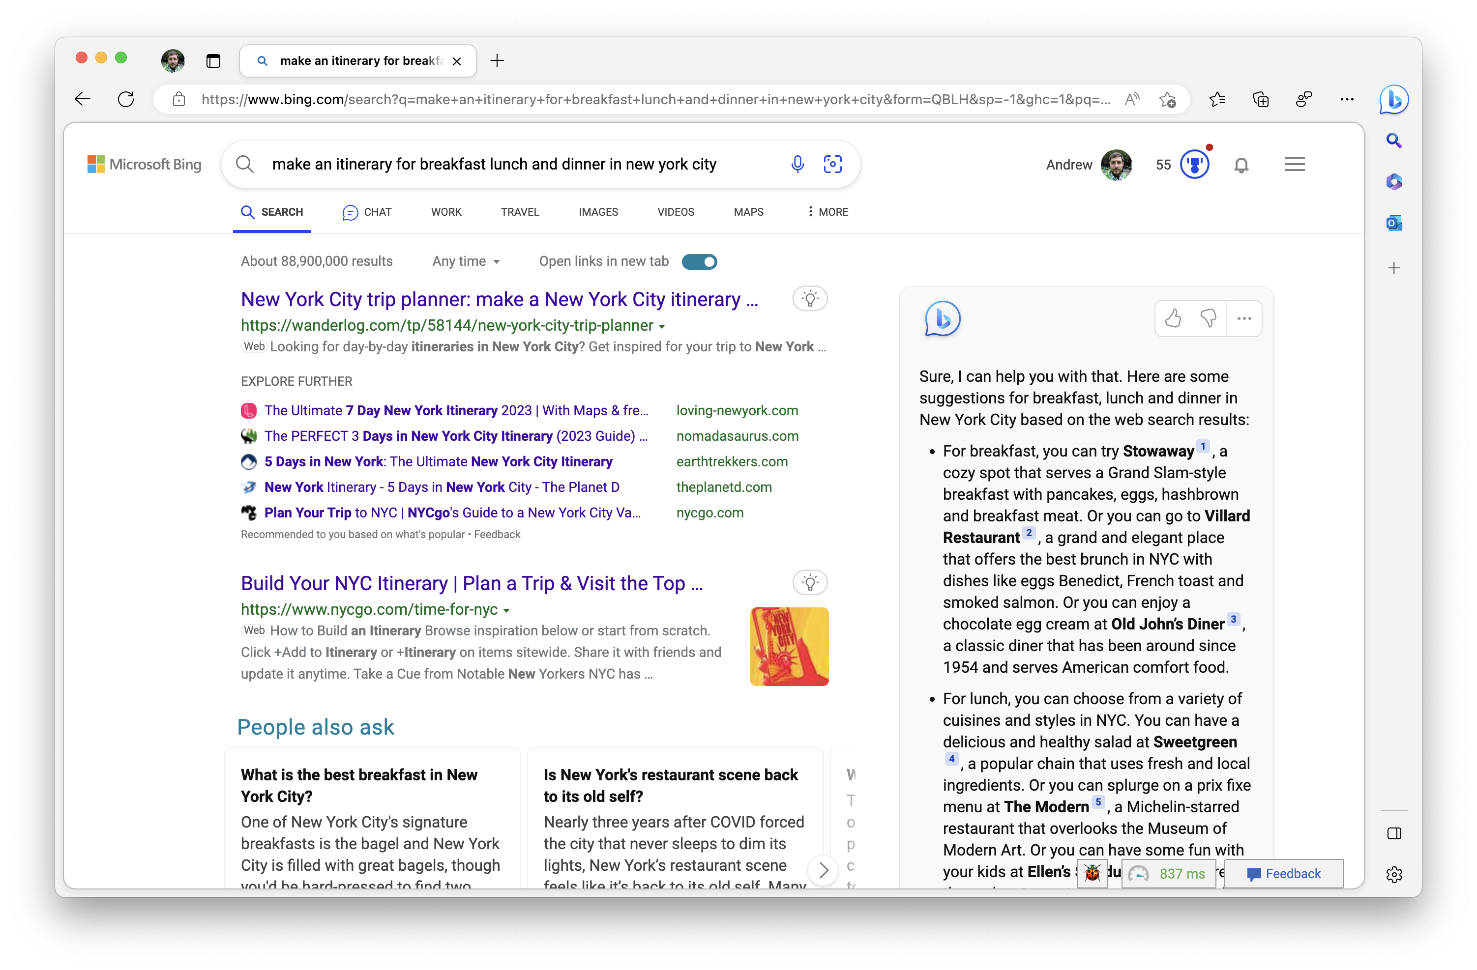Viewport: 1477px width, 970px height.
Task: Click the Bing AI response overflow menu
Action: 1243,317
